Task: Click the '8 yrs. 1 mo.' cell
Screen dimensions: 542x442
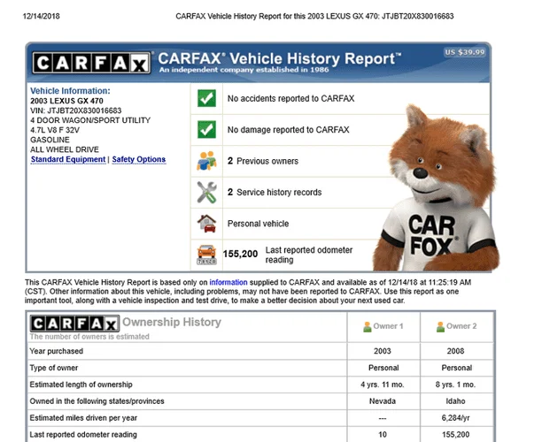Action: 455,385
